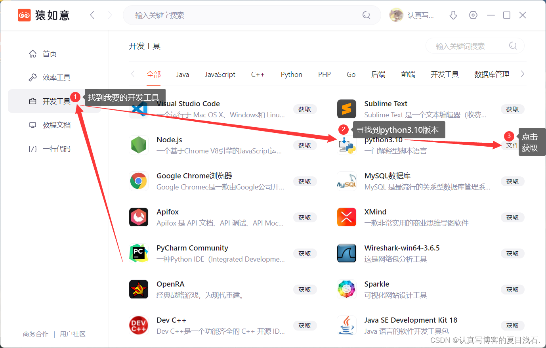This screenshot has height=348, width=546.
Task: Click 获取 for MySQL数据库
Action: point(513,181)
